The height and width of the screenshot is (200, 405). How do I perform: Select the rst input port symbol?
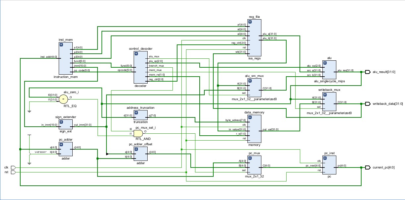pyautogui.click(x=13, y=172)
